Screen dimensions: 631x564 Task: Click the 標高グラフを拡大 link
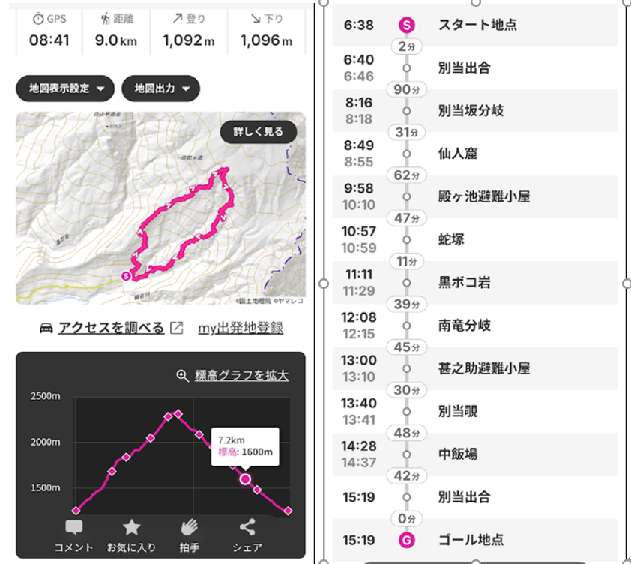point(241,376)
